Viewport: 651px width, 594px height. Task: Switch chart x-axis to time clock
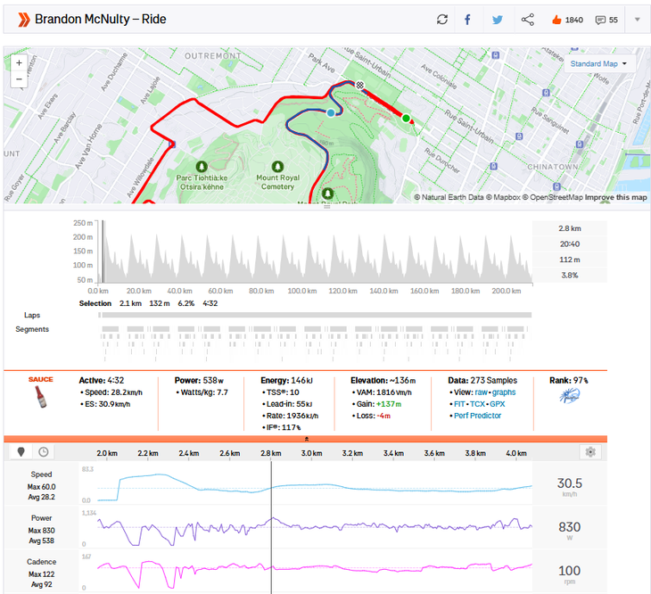[x=43, y=452]
